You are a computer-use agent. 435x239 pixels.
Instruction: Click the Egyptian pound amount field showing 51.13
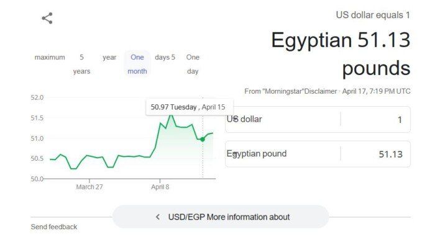tap(376, 154)
